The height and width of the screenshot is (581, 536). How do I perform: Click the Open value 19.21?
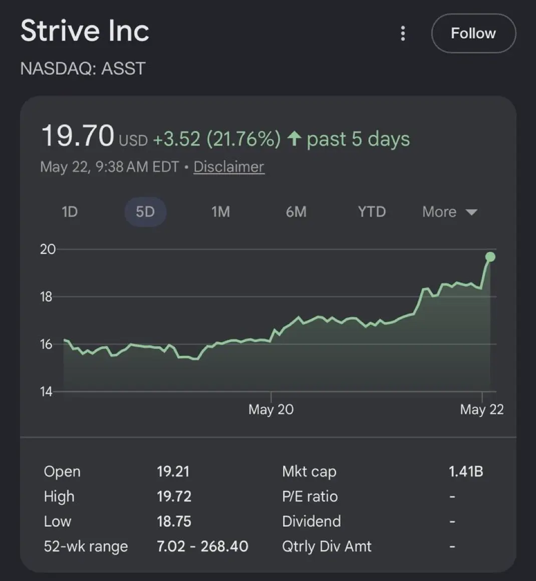(173, 472)
